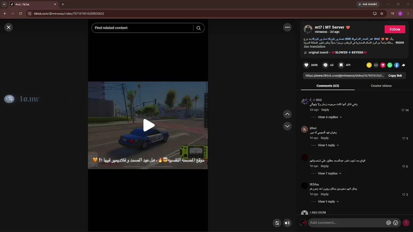The height and width of the screenshot is (232, 413).
Task: Expand View 7 replies
Action: pos(330,173)
